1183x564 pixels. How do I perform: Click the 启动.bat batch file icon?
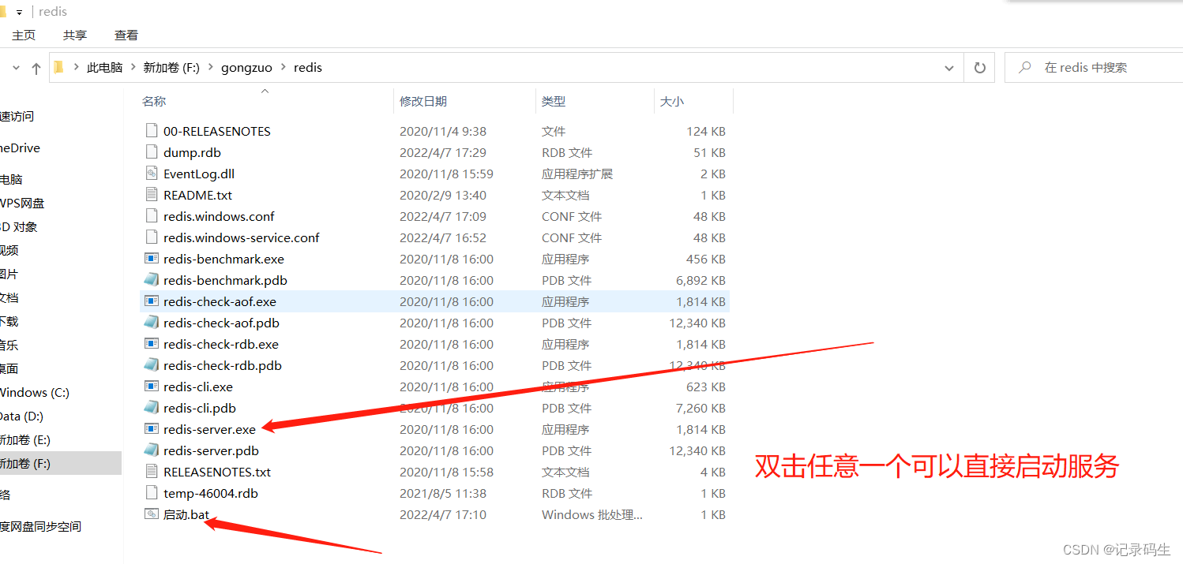click(x=152, y=514)
